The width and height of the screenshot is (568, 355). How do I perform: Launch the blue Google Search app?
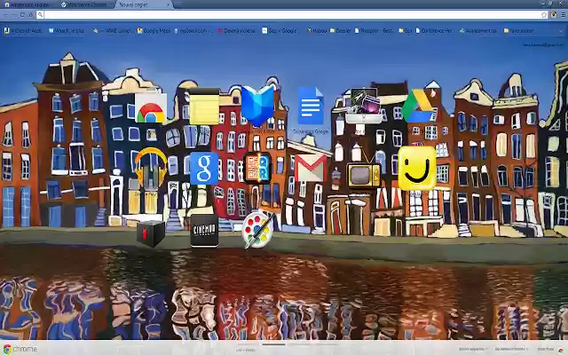pyautogui.click(x=204, y=168)
